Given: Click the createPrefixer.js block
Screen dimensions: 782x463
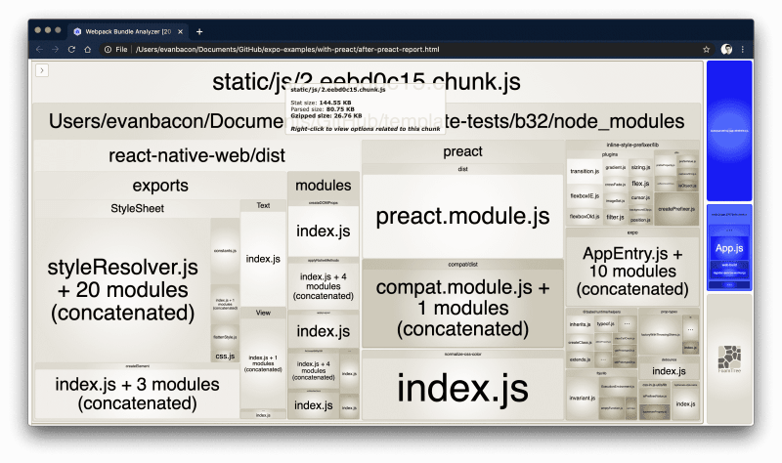Looking at the screenshot, I should [x=675, y=209].
